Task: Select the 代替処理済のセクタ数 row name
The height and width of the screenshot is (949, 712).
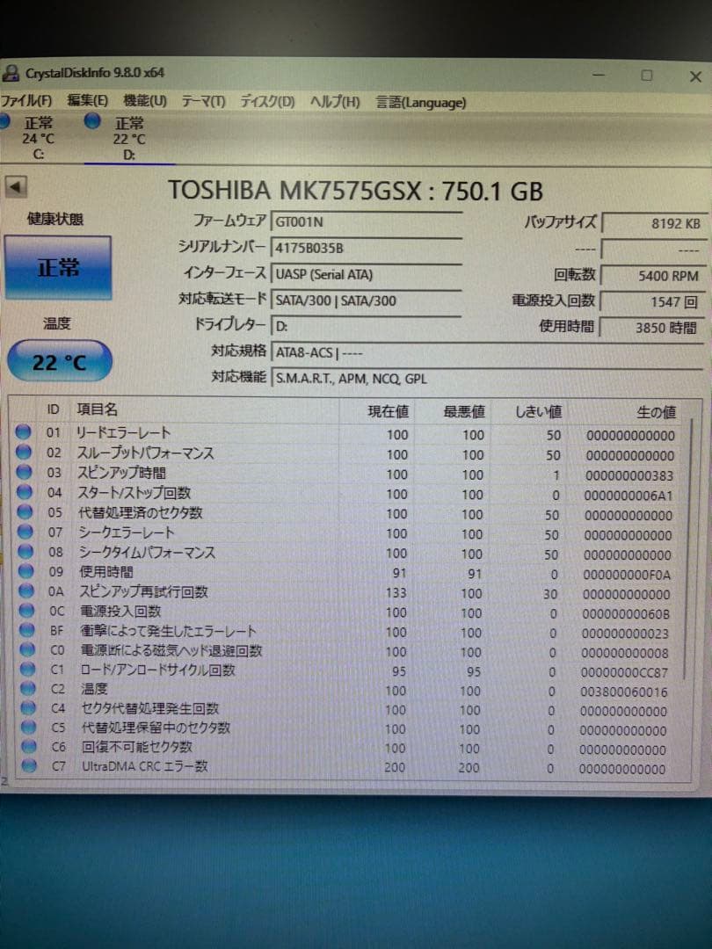Action: pyautogui.click(x=141, y=512)
